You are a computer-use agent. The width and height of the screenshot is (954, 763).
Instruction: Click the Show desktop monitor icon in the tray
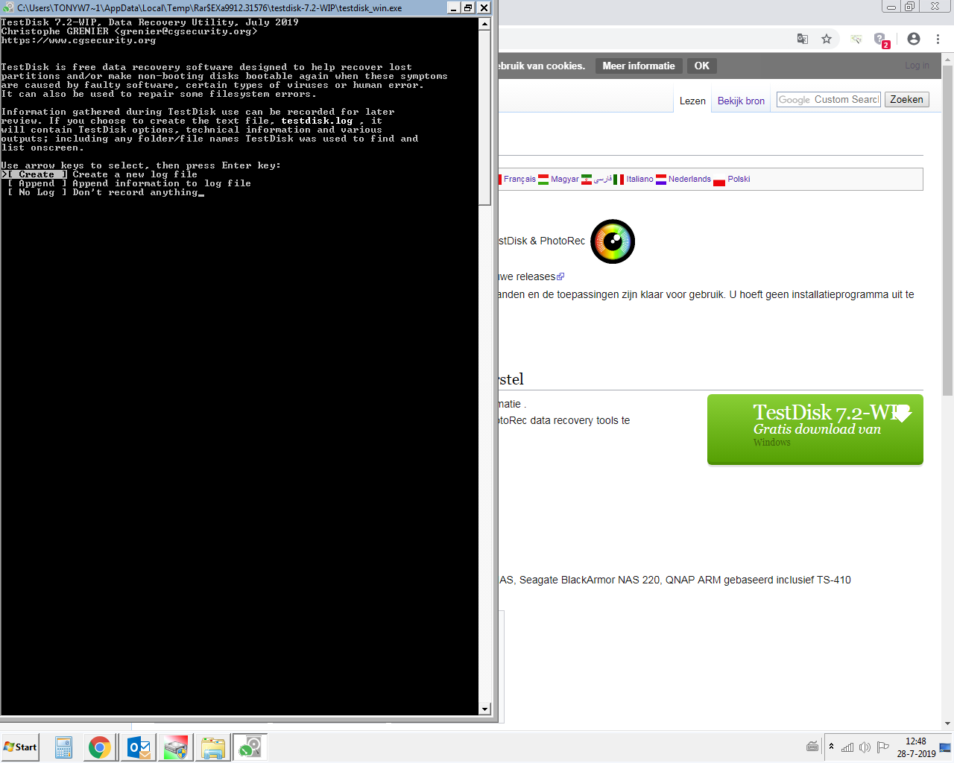coord(945,747)
